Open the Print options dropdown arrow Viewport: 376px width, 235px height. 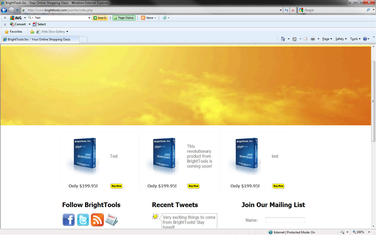(318, 39)
